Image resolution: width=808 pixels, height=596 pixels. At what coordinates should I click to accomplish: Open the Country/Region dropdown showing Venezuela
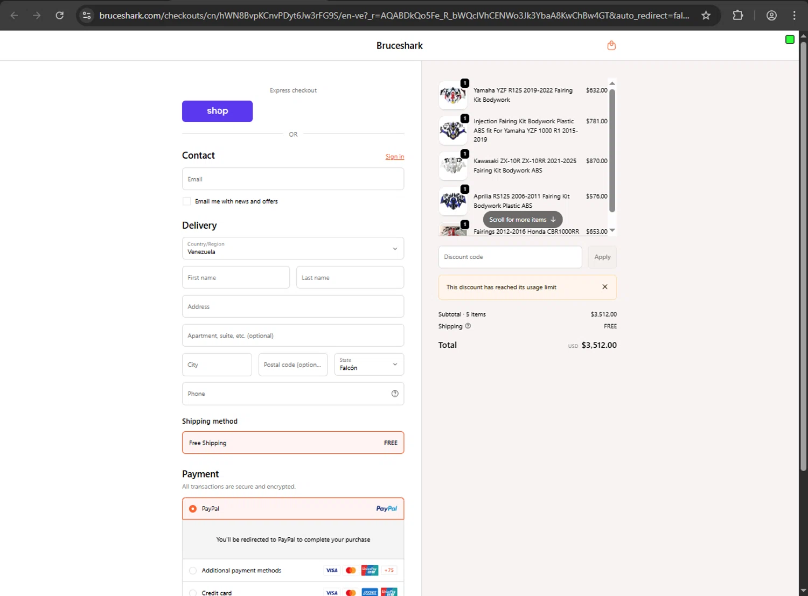293,248
